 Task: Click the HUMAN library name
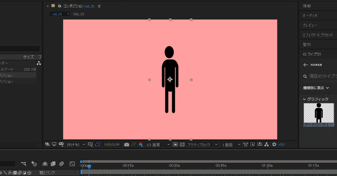[x=316, y=65]
